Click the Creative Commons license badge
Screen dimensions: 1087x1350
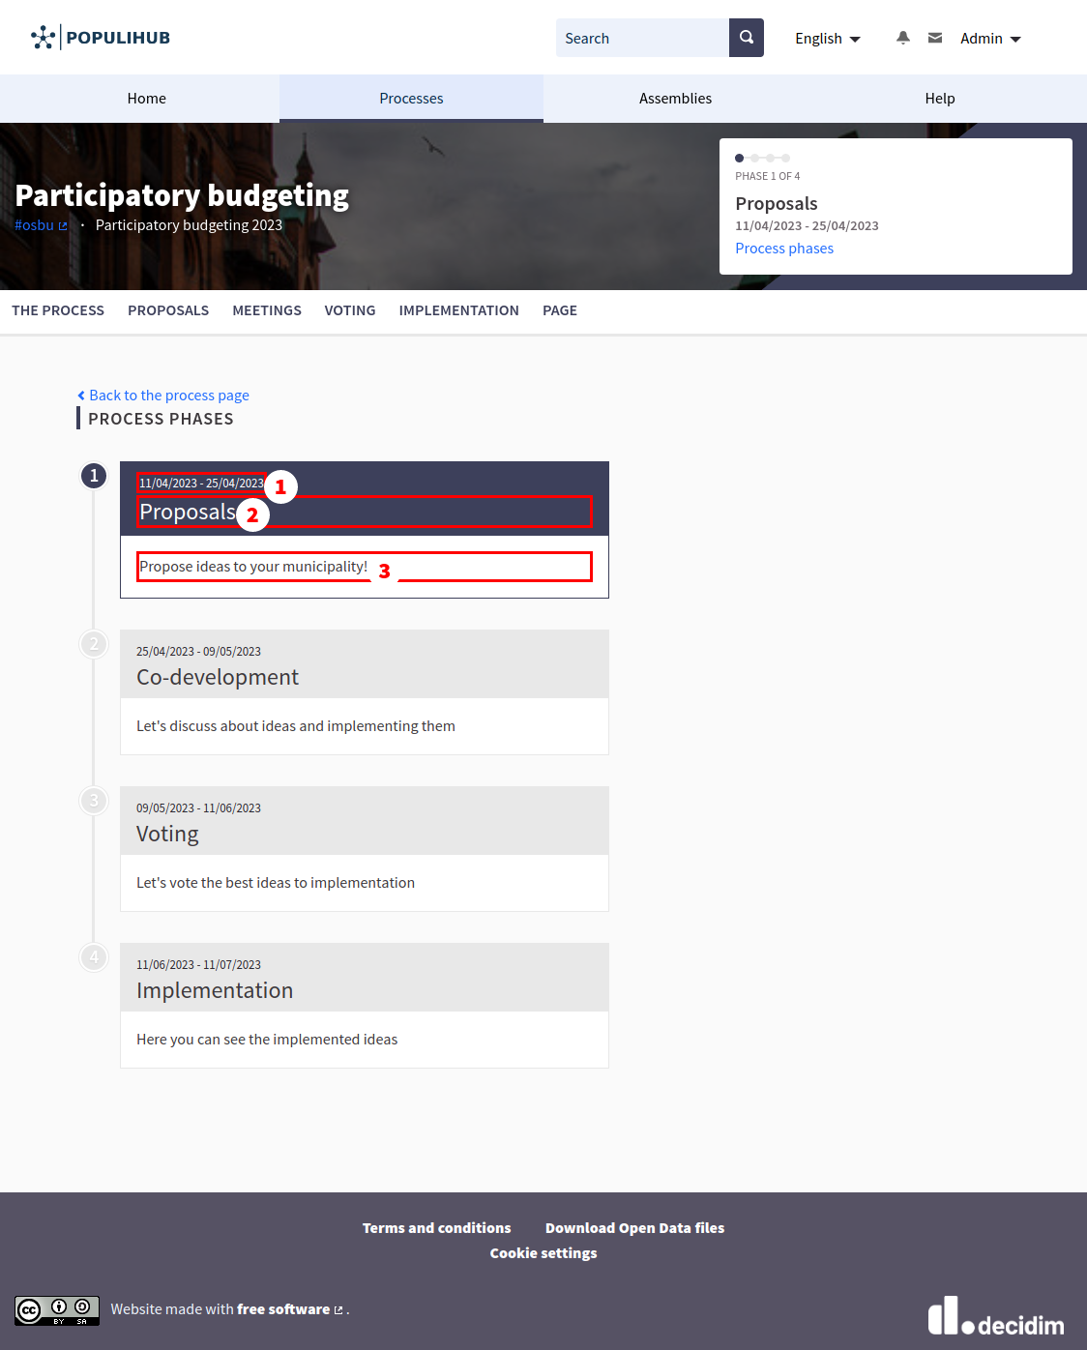click(x=56, y=1310)
